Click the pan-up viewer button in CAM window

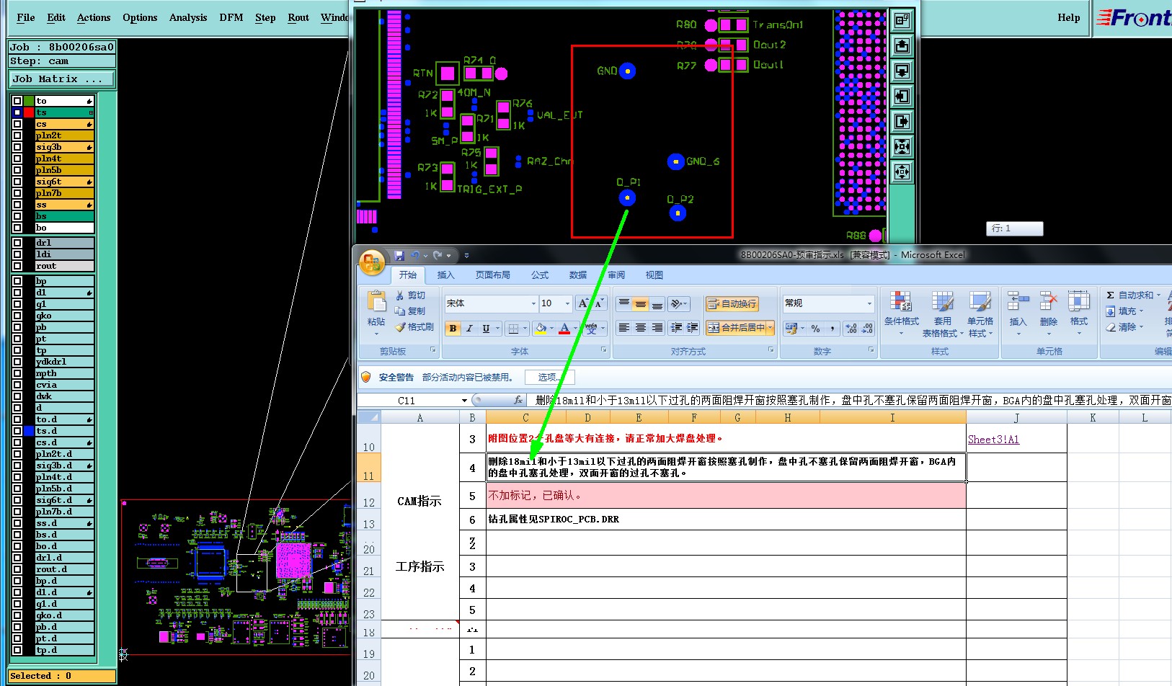click(902, 46)
